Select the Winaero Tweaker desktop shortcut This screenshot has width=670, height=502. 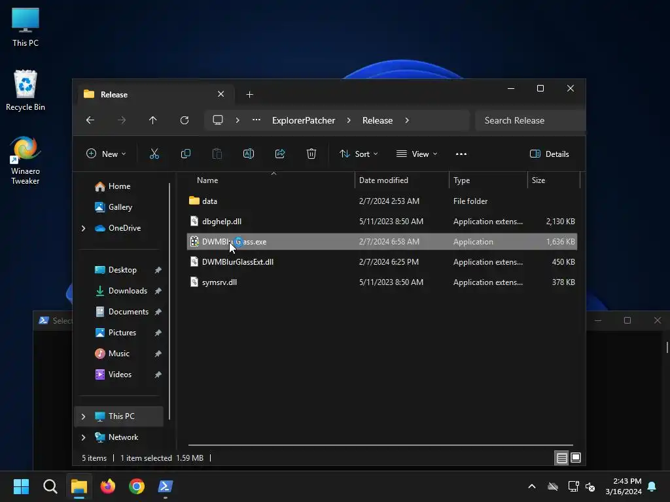26,161
